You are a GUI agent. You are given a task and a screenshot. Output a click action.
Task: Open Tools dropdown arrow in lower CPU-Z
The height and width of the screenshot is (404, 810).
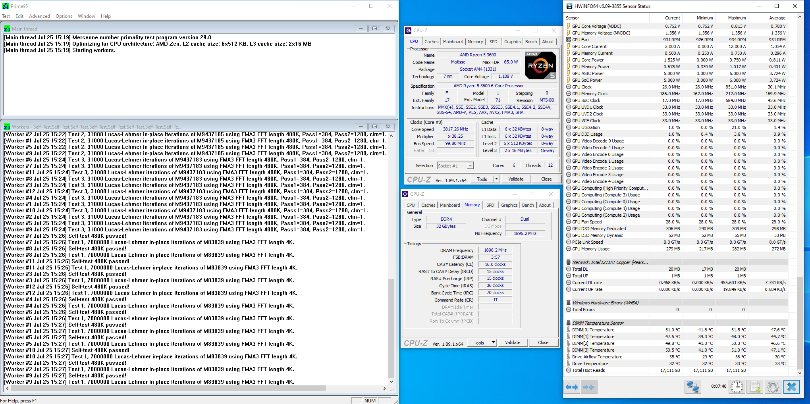(x=493, y=342)
